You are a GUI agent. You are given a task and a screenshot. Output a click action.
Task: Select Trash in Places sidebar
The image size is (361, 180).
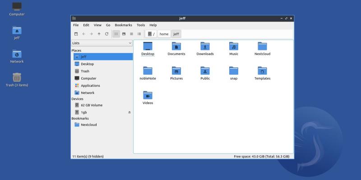[x=103, y=71]
